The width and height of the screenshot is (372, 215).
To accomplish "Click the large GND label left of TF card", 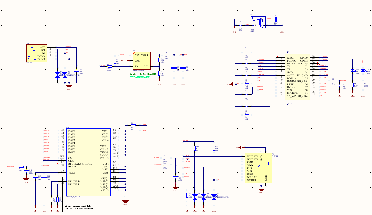I will [176, 191].
